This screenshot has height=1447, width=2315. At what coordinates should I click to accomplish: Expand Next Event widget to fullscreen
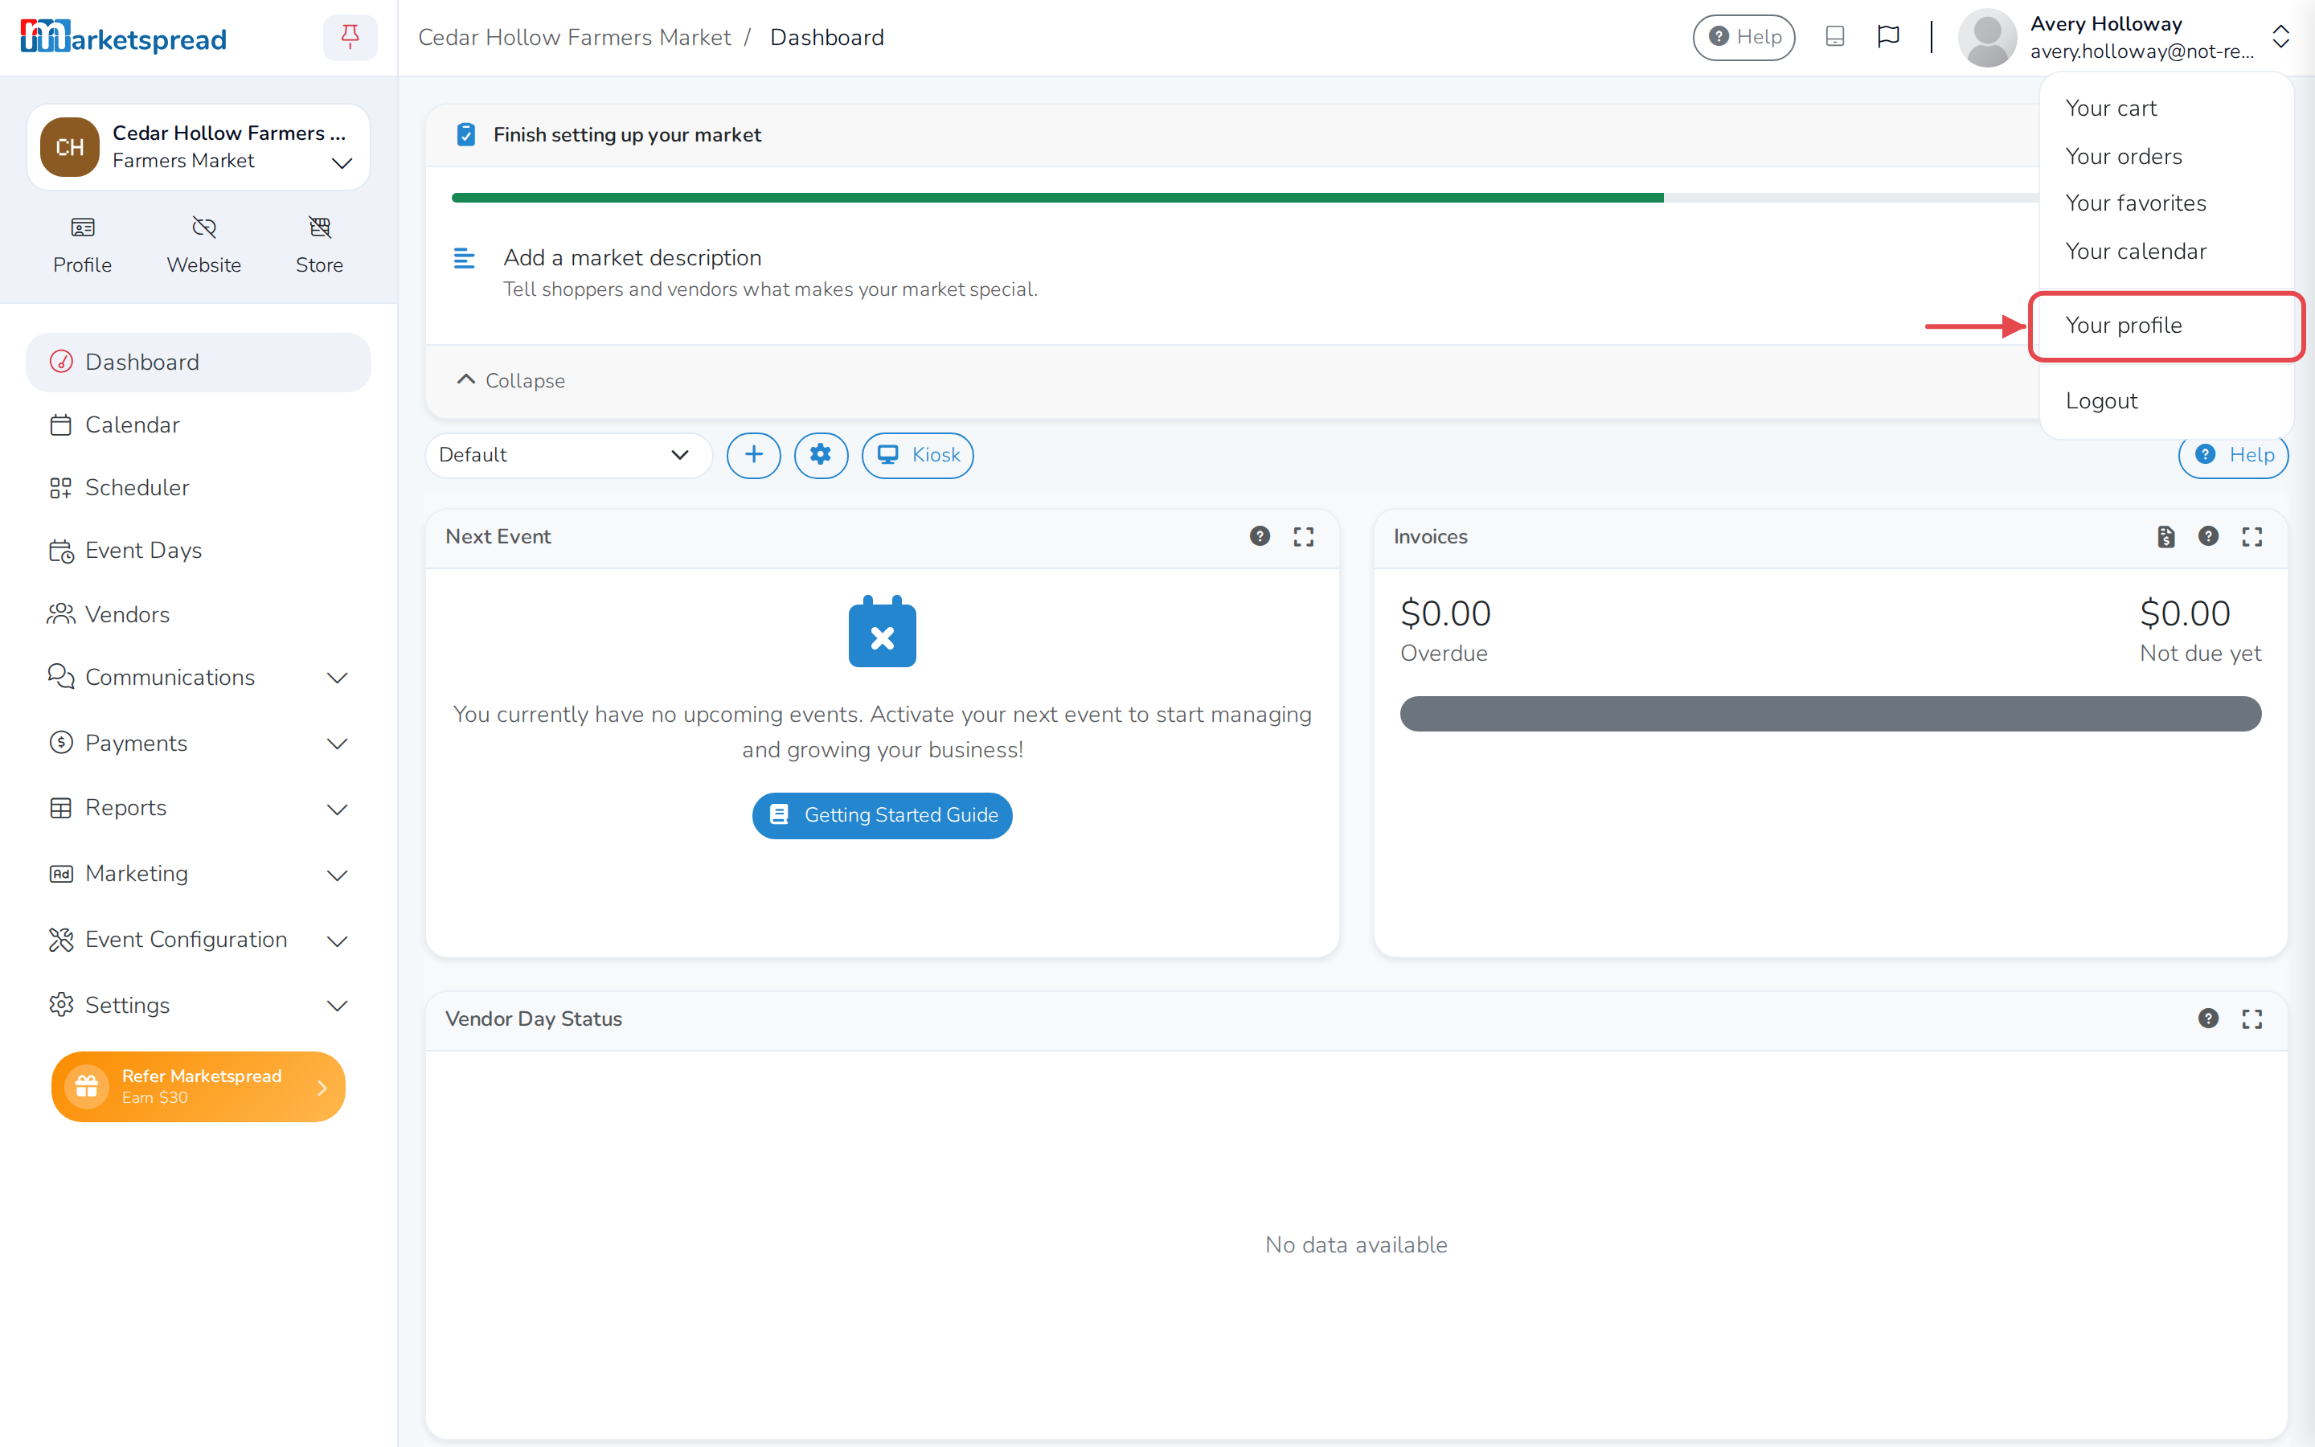click(x=1304, y=536)
